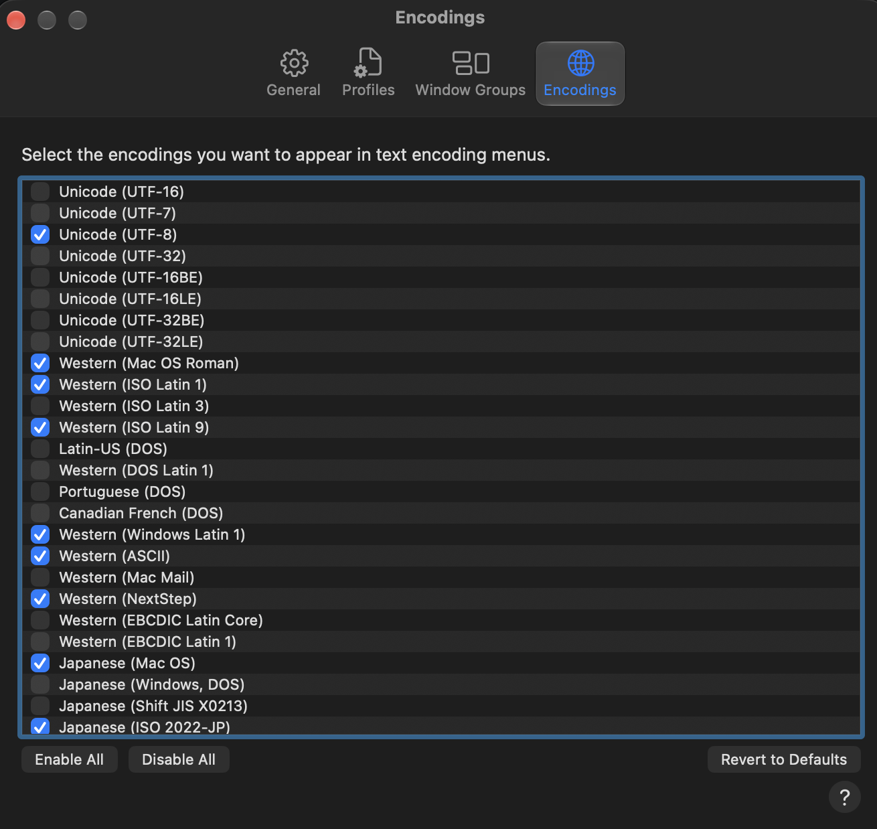
Task: Check Unicode (UTF-16BE) encoding
Action: click(x=40, y=277)
